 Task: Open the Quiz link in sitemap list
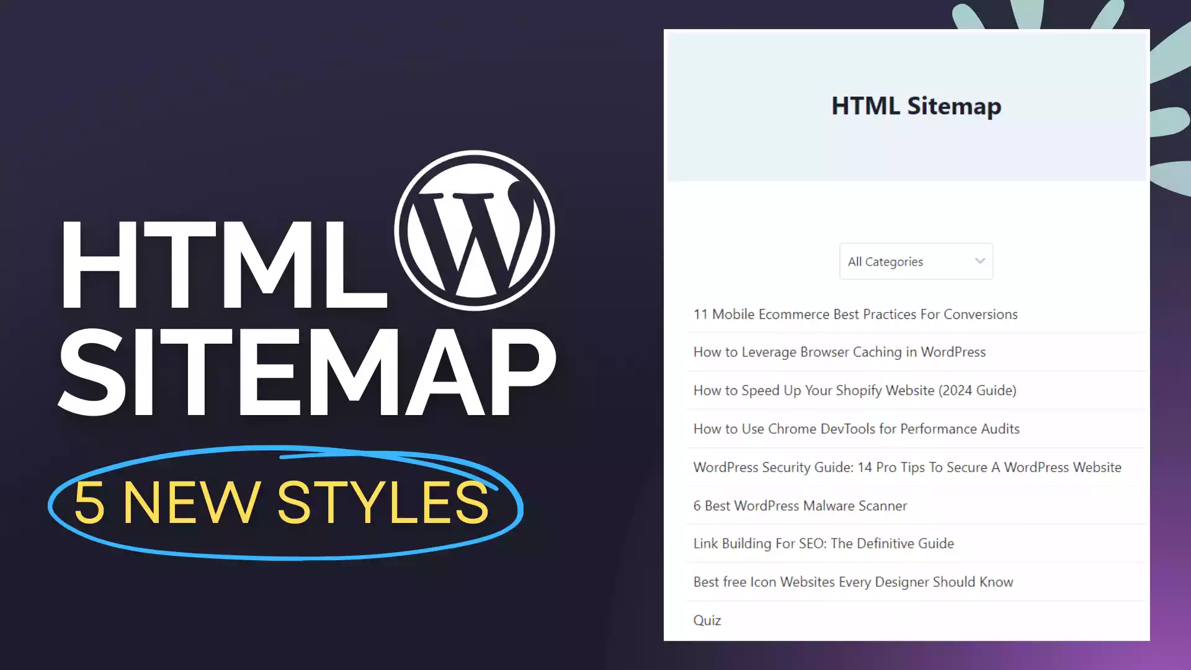(x=707, y=620)
